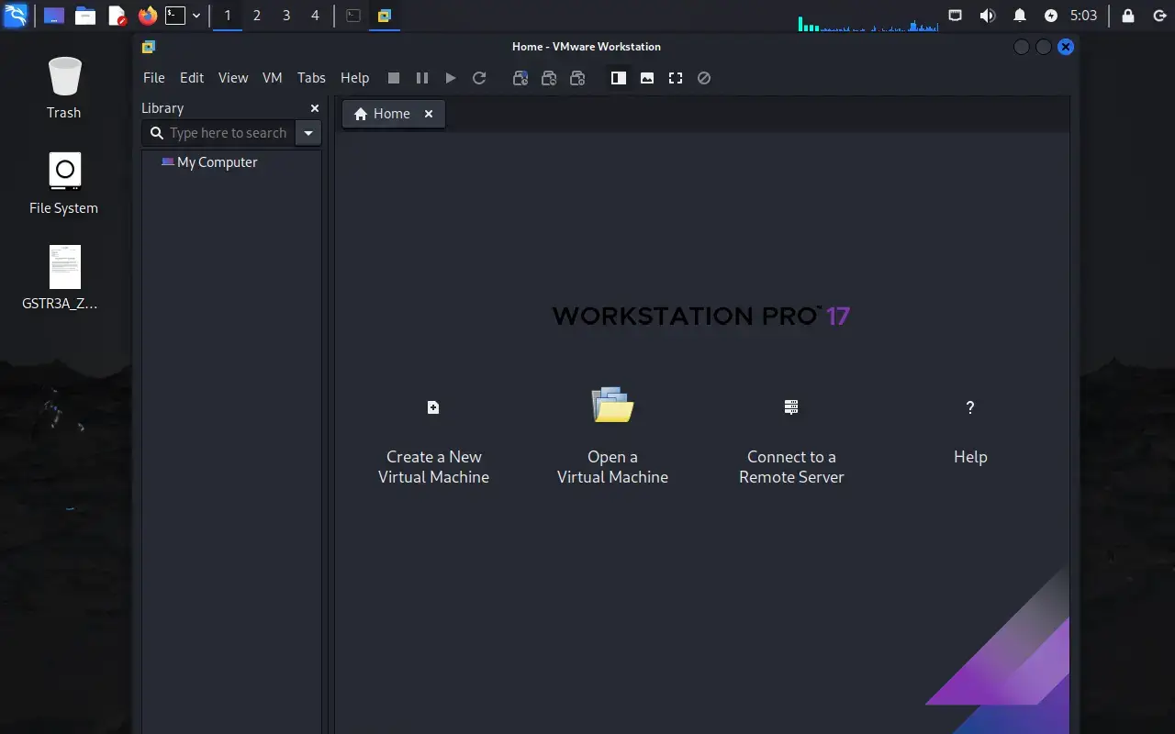Image resolution: width=1175 pixels, height=734 pixels.
Task: Launch Firefox from the panel
Action: pyautogui.click(x=147, y=16)
